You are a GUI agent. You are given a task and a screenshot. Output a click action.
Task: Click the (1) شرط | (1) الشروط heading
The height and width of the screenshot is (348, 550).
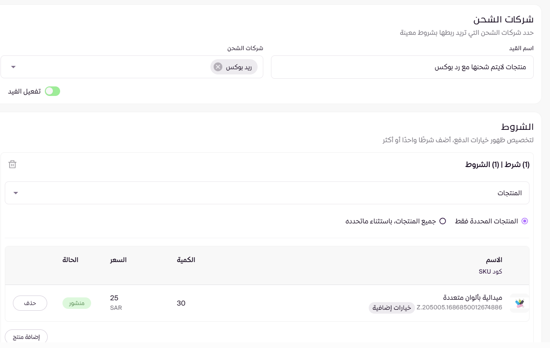pyautogui.click(x=497, y=164)
